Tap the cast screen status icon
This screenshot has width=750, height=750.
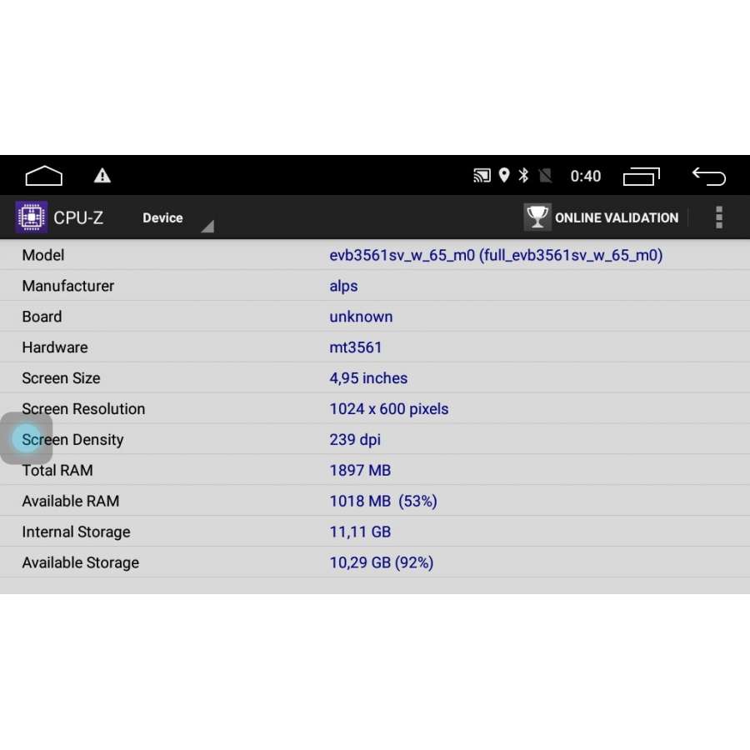(482, 176)
